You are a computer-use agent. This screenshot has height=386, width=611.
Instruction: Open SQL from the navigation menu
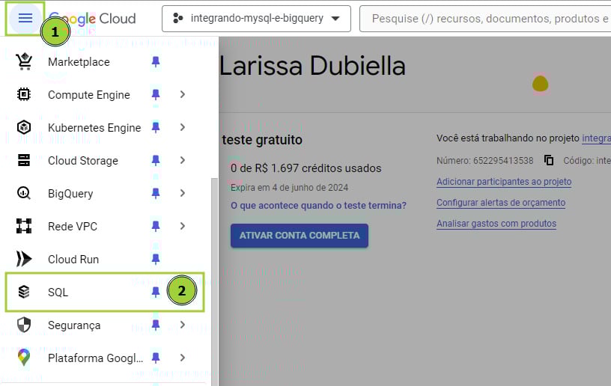58,292
